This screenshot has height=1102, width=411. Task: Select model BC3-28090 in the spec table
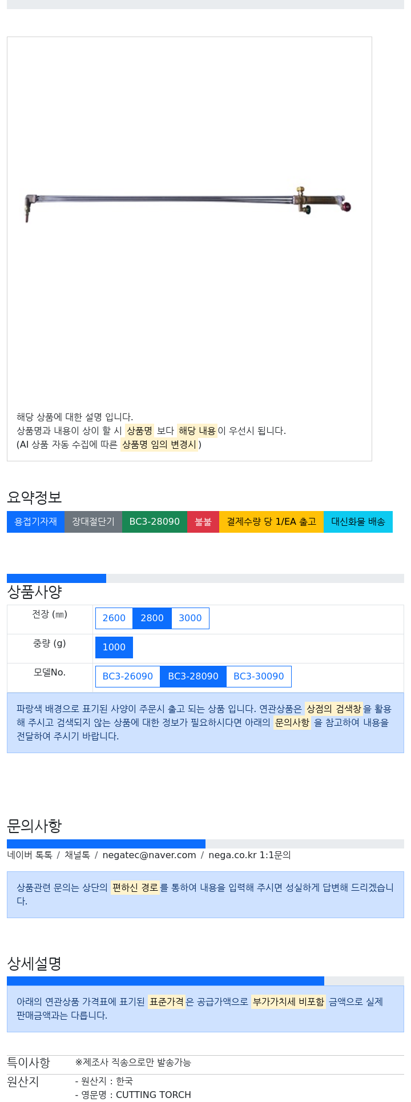pyautogui.click(x=193, y=677)
